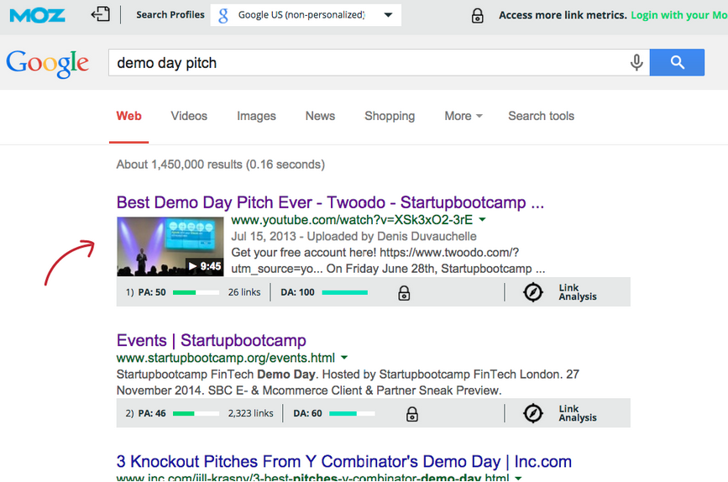Click the lock icon in result 1 MozBar

404,293
